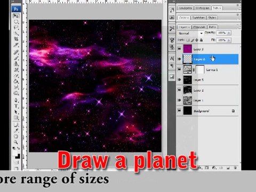Hide Layer 5 visibility eye
The height and width of the screenshot is (192, 256).
tap(179, 80)
